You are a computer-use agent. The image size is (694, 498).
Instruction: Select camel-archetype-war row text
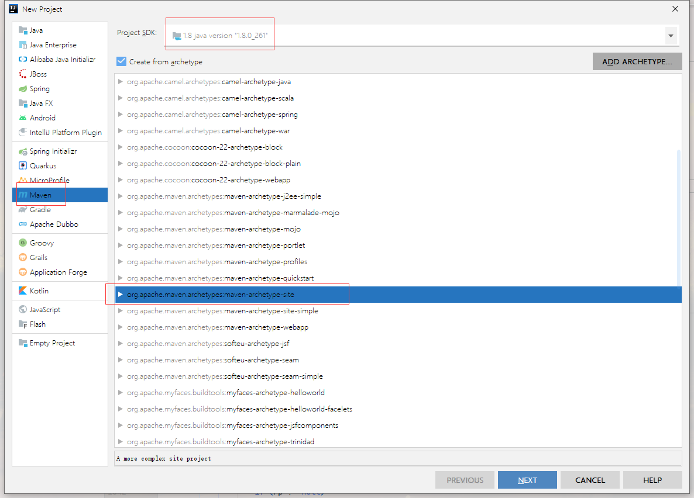pyautogui.click(x=208, y=130)
